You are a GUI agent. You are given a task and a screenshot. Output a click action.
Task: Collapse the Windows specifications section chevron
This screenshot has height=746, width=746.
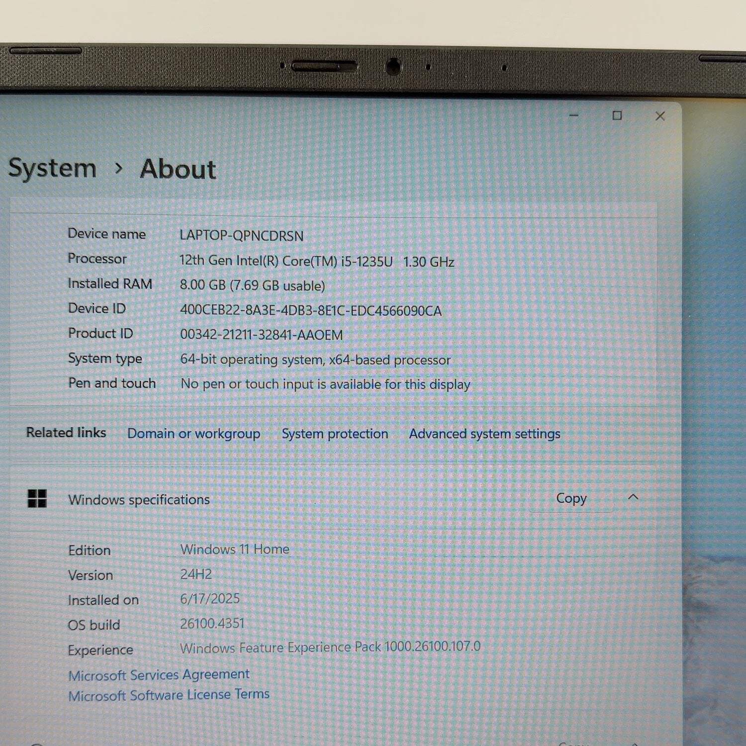633,497
